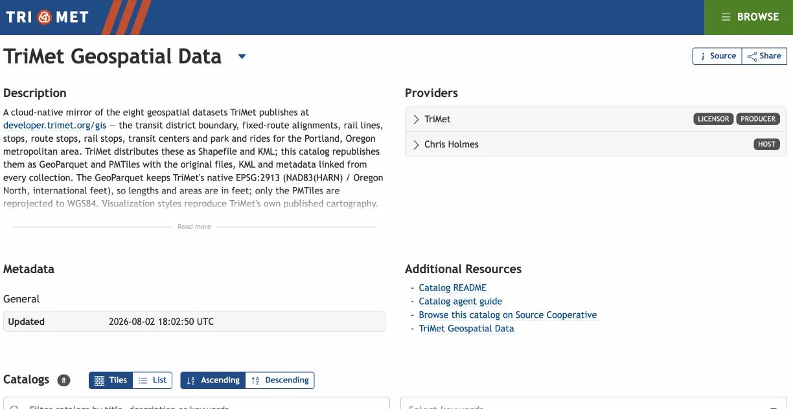
Task: Switch catalogs view to List
Action: pyautogui.click(x=152, y=381)
